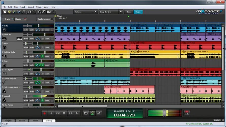The image size is (226, 127).
Task: Open a project using the folder icon
Action: click(x=9, y=12)
